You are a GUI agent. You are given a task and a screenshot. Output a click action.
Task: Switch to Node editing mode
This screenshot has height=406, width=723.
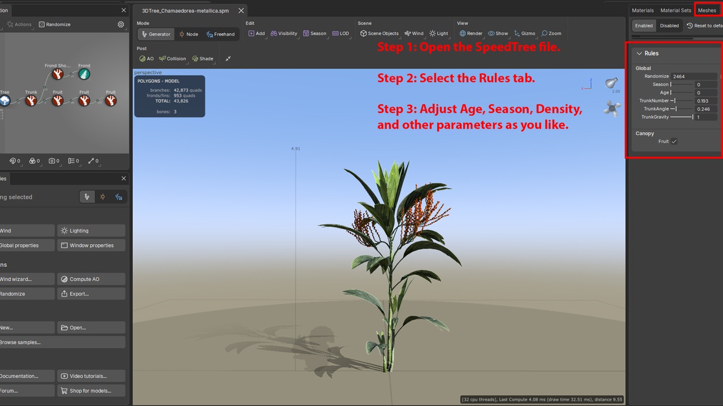tap(189, 34)
